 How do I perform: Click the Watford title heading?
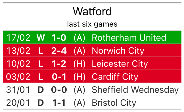(x=92, y=12)
